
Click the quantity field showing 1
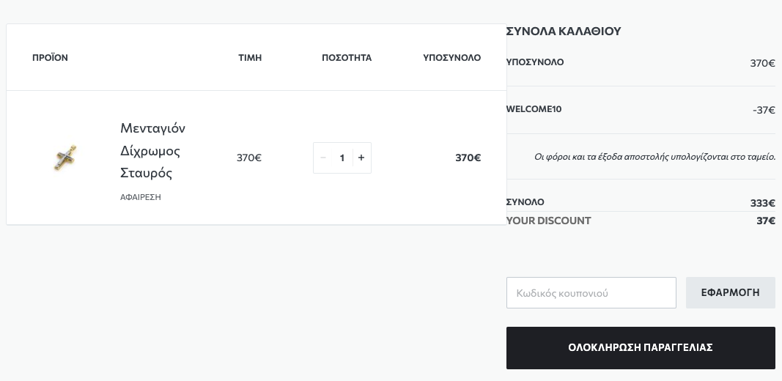[x=342, y=158]
